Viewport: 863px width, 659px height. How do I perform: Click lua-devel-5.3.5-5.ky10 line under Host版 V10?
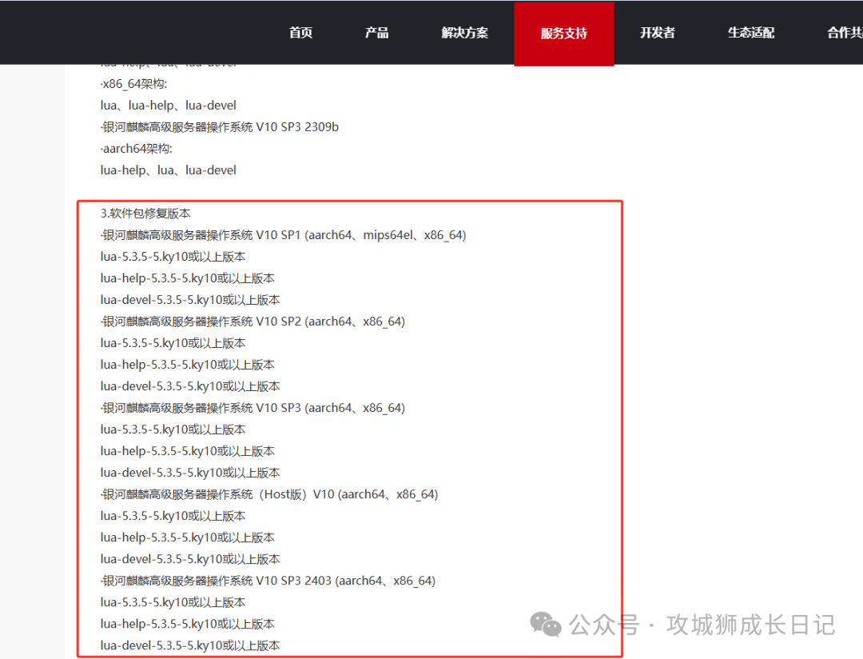(190, 559)
